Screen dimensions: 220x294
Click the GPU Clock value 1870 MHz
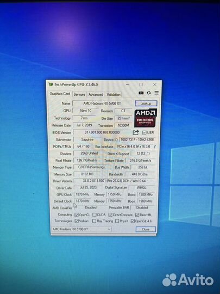(83, 194)
